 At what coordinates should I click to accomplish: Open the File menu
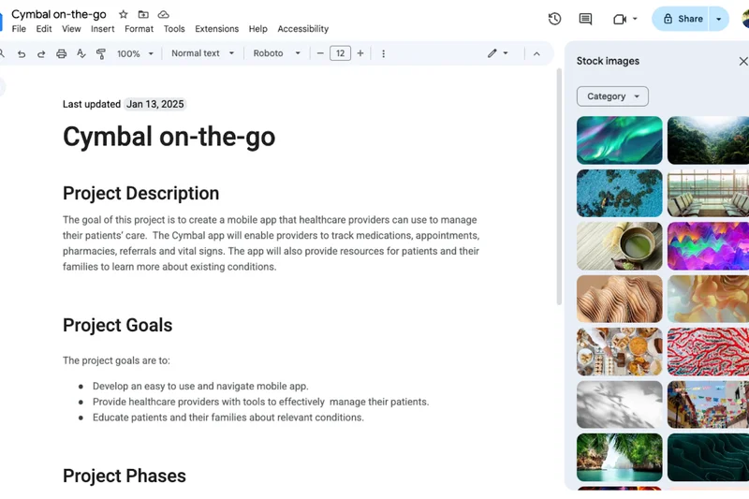click(19, 29)
